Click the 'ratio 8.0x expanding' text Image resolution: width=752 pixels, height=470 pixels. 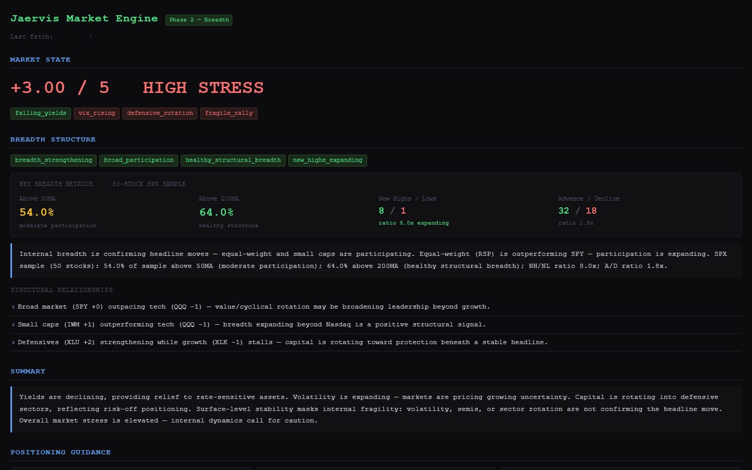pyautogui.click(x=414, y=223)
